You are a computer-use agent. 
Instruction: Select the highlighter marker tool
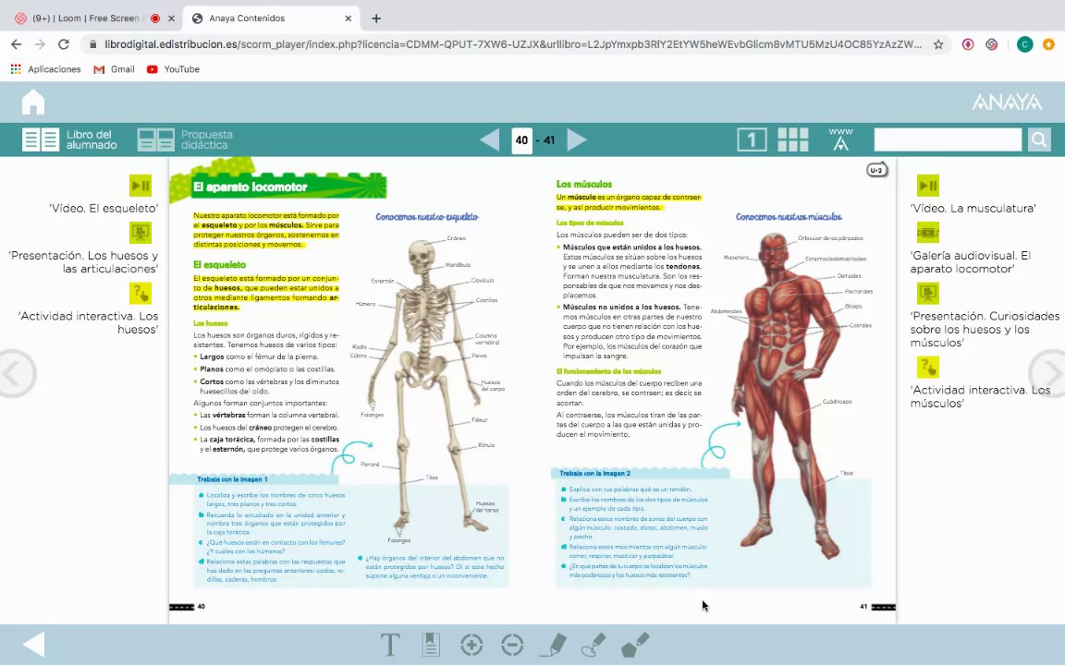tap(594, 645)
